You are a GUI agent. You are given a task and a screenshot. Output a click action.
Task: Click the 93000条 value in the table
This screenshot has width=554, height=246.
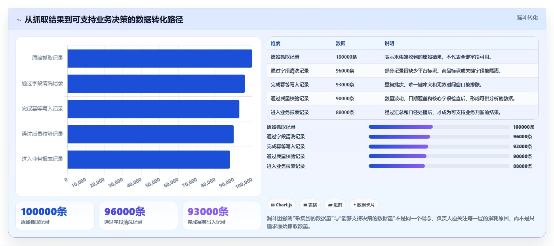345,85
